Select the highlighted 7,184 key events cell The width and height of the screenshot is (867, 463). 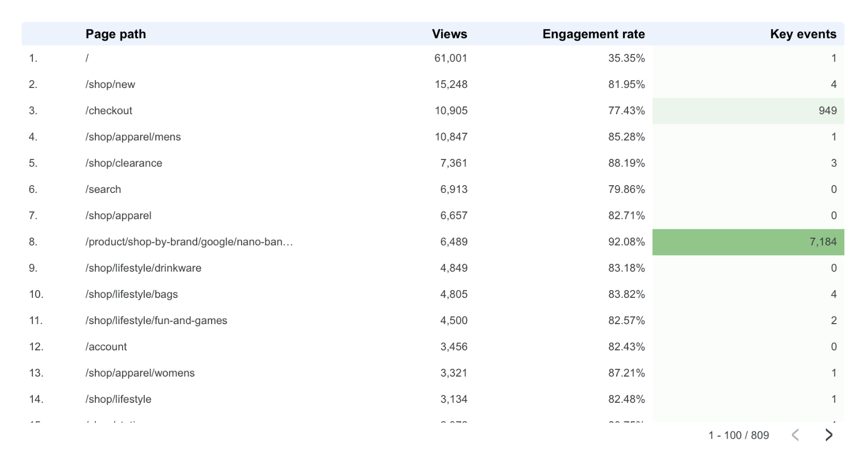click(x=748, y=241)
